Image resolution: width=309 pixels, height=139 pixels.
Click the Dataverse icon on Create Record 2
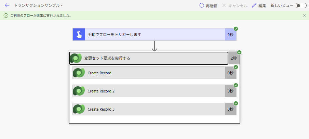pyautogui.click(x=79, y=91)
